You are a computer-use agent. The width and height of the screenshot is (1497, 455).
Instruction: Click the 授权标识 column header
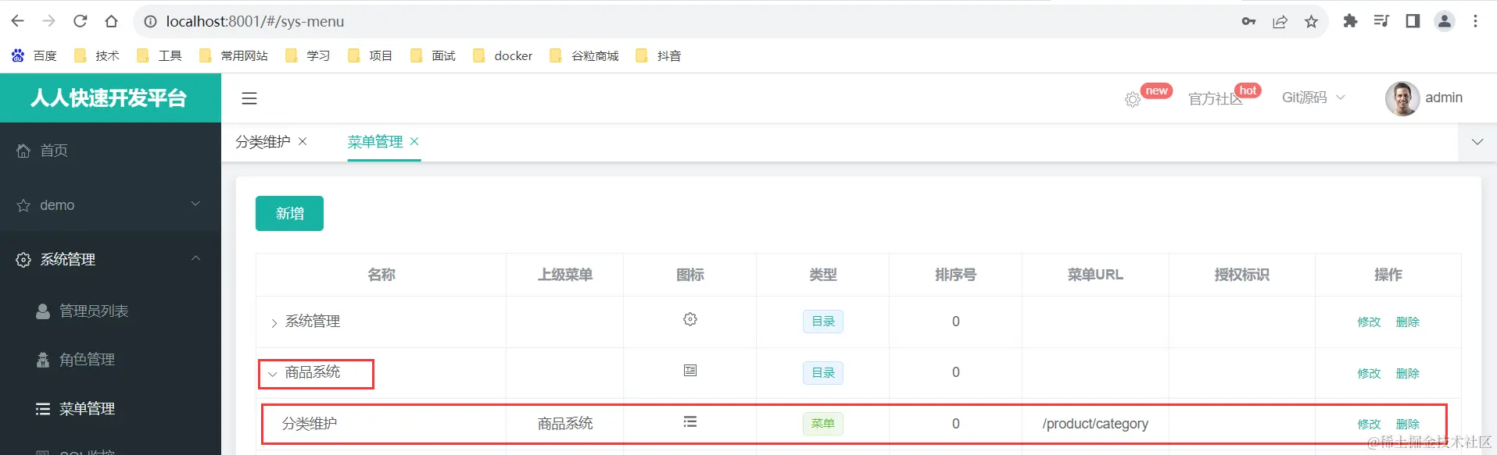(x=1242, y=275)
